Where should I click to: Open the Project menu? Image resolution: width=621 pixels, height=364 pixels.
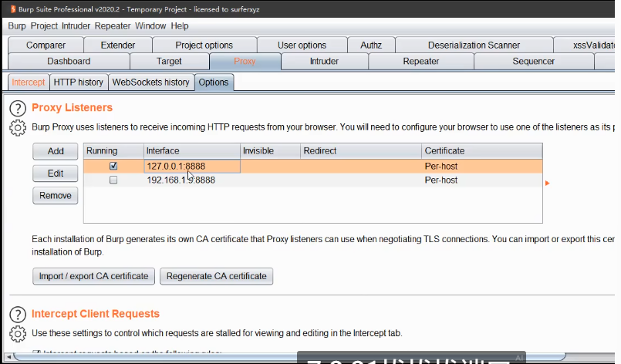tap(44, 25)
